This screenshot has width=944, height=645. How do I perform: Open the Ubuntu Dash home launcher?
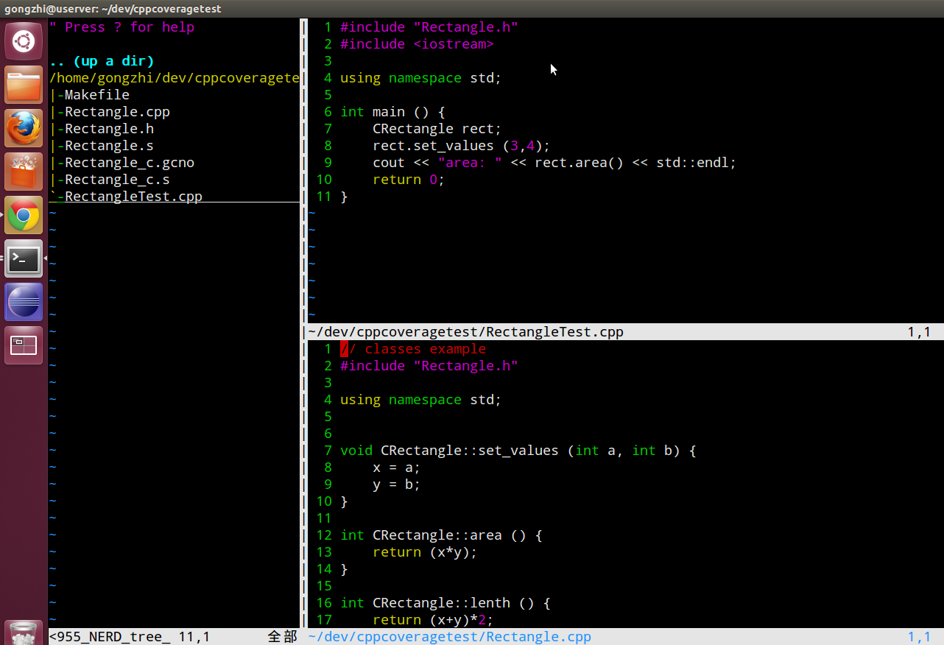coord(24,41)
